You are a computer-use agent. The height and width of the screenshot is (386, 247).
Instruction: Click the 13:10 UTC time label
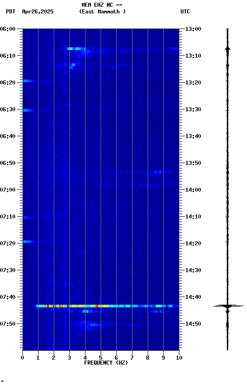point(193,56)
